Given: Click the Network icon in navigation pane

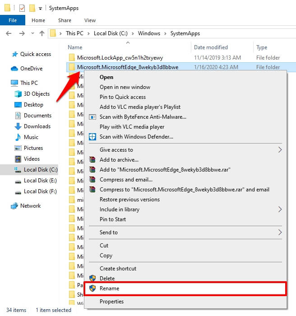Looking at the screenshot, I should 14,206.
